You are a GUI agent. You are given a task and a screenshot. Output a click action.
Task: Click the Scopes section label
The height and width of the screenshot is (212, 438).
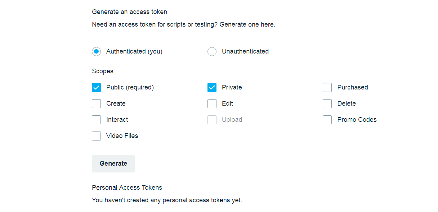[103, 71]
